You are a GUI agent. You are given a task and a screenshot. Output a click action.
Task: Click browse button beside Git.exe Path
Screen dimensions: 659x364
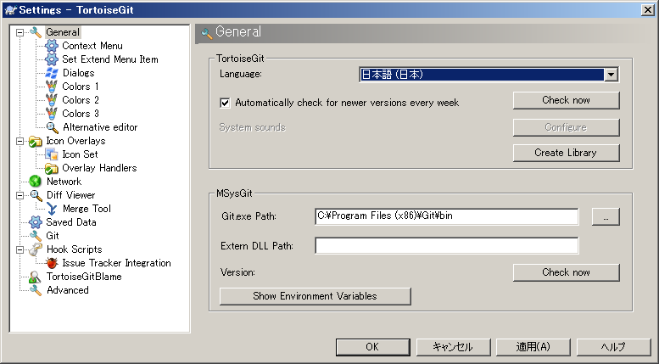(606, 217)
